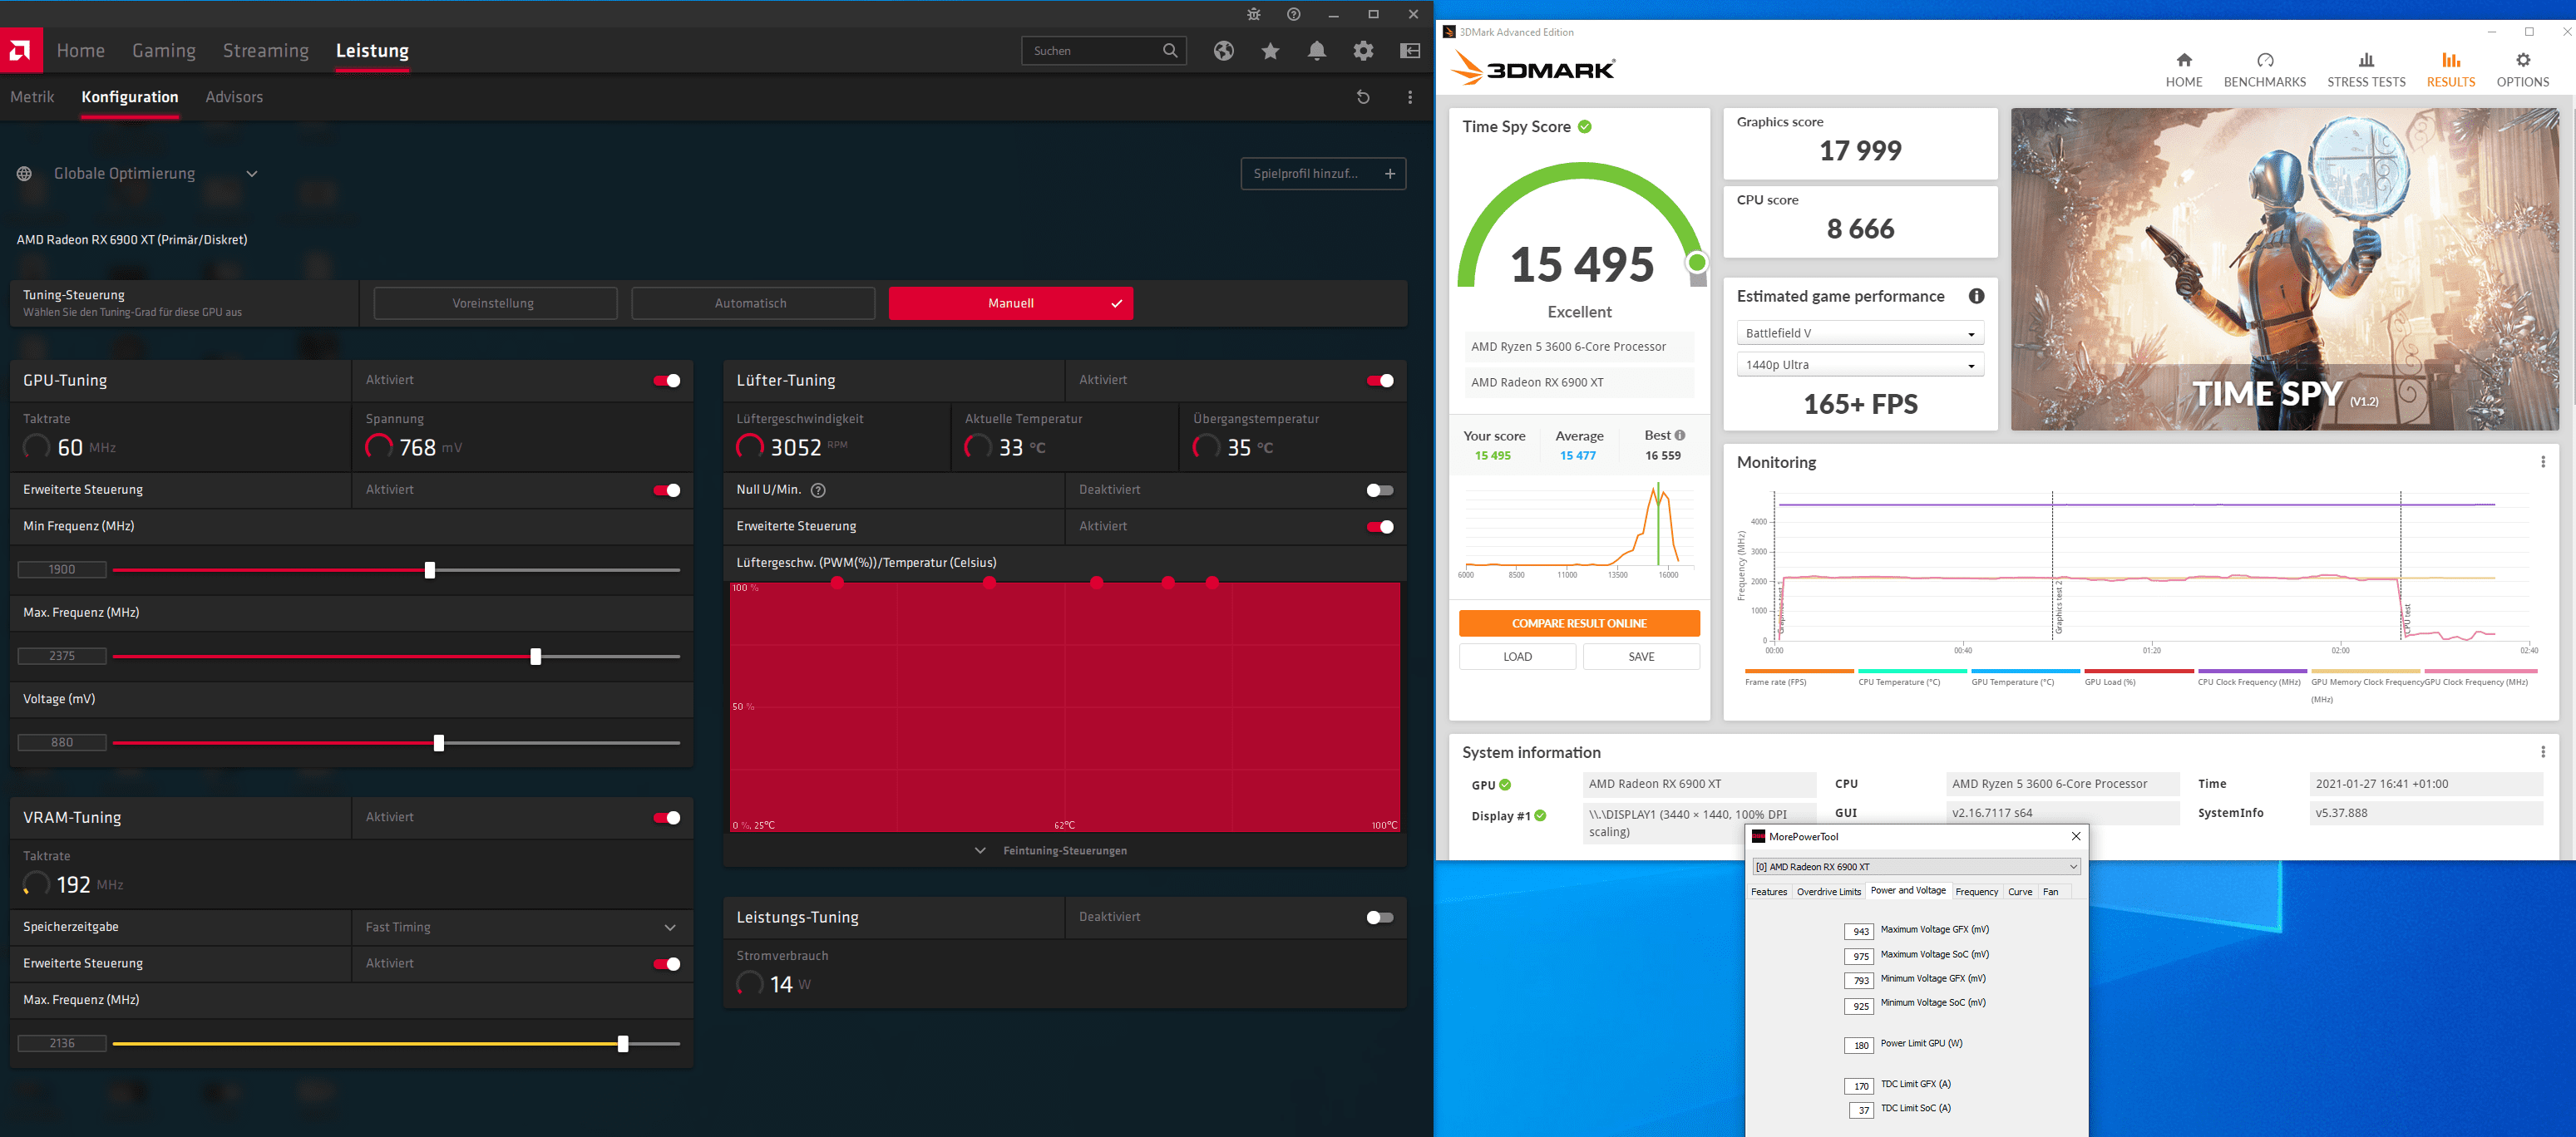
Task: Toggle Lüfter Erweiterte Steuerung switch
Action: 1380,527
